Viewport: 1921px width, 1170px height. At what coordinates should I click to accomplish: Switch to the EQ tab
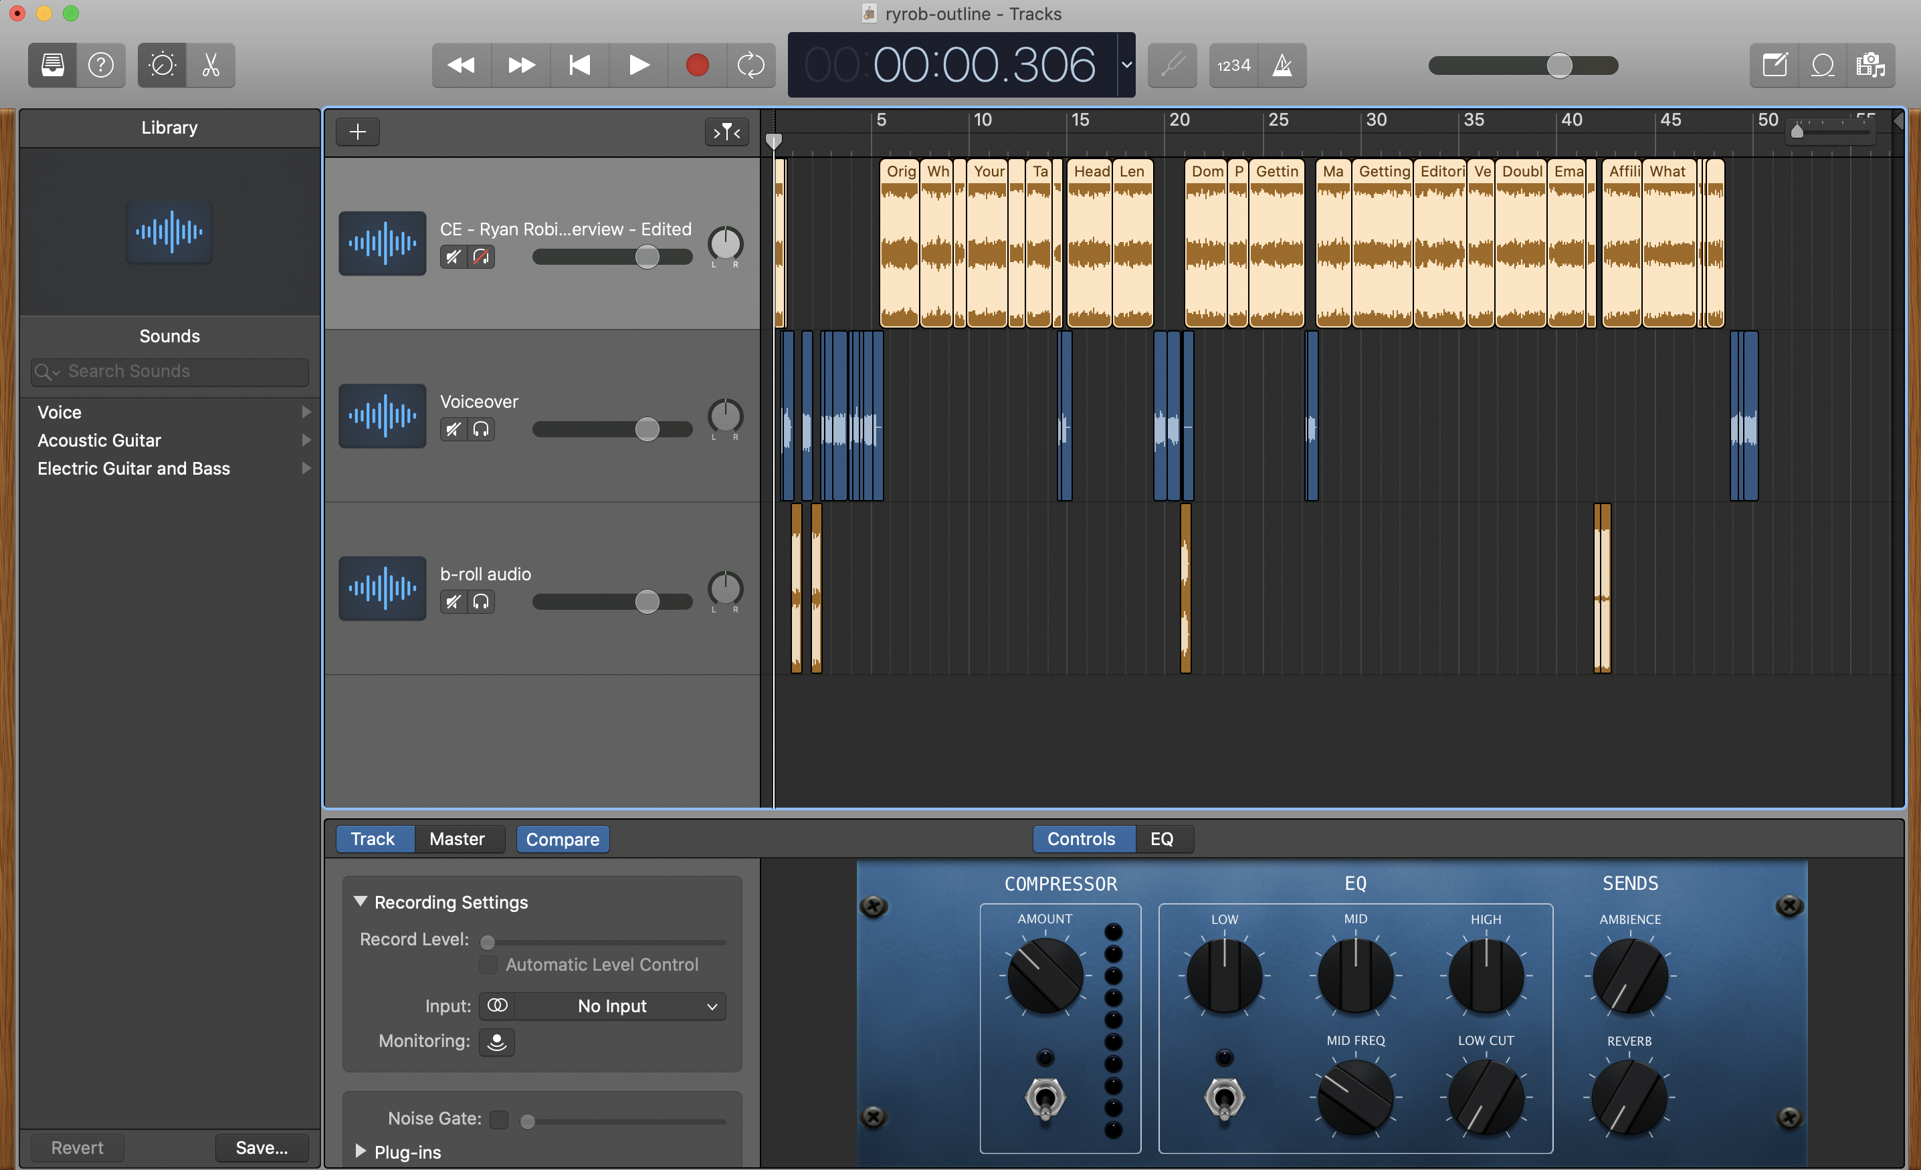click(1161, 838)
